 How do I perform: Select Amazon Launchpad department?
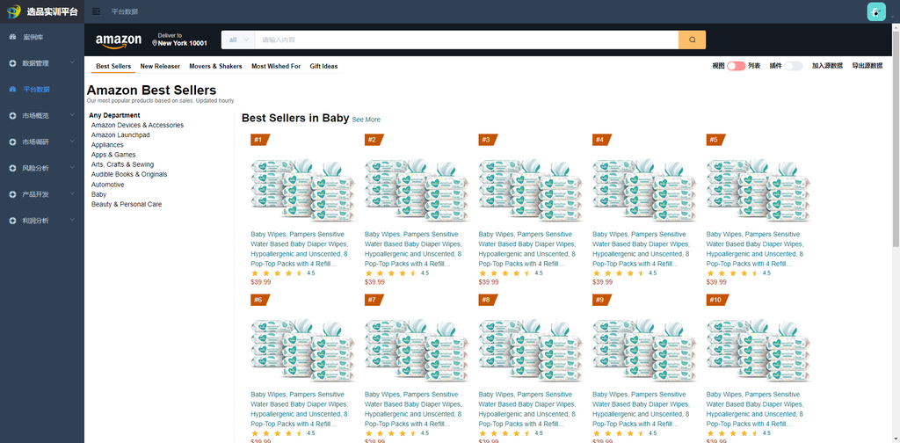tap(120, 134)
